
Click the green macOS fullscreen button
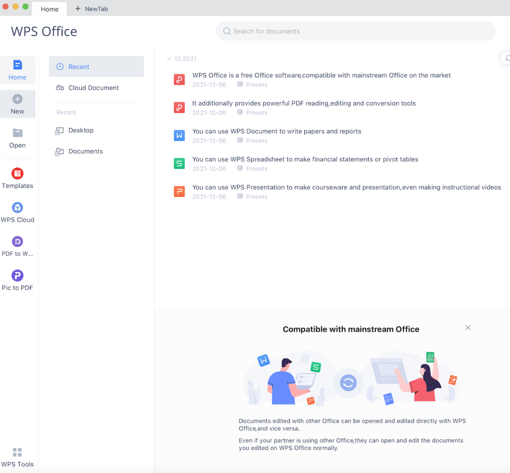[x=25, y=6]
